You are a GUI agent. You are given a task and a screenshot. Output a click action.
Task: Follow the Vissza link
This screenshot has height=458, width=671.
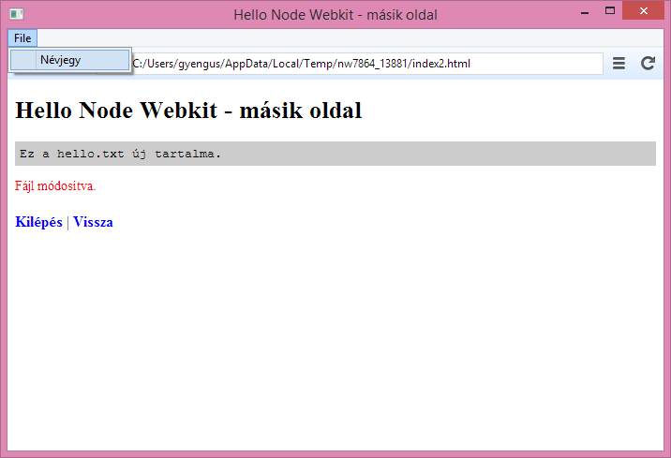93,222
